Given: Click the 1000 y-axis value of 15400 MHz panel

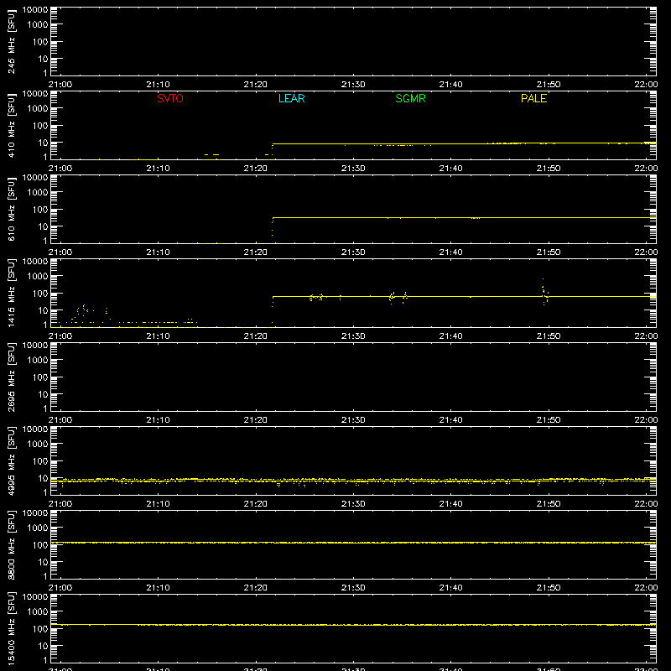Looking at the screenshot, I should click(38, 611).
